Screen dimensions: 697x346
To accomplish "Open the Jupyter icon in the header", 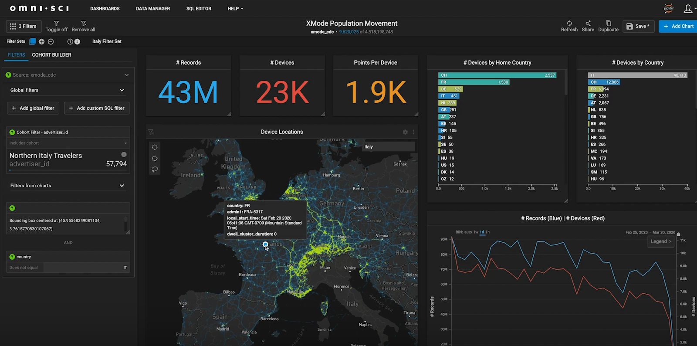I will click(x=668, y=8).
